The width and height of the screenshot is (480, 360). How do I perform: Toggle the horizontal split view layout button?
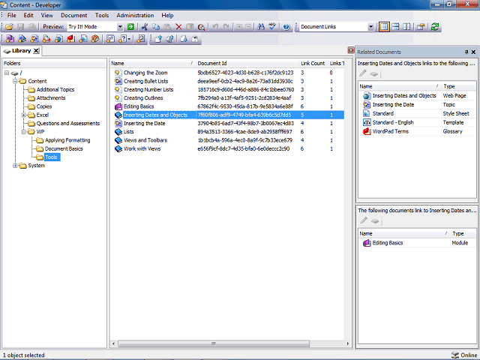[395, 27]
